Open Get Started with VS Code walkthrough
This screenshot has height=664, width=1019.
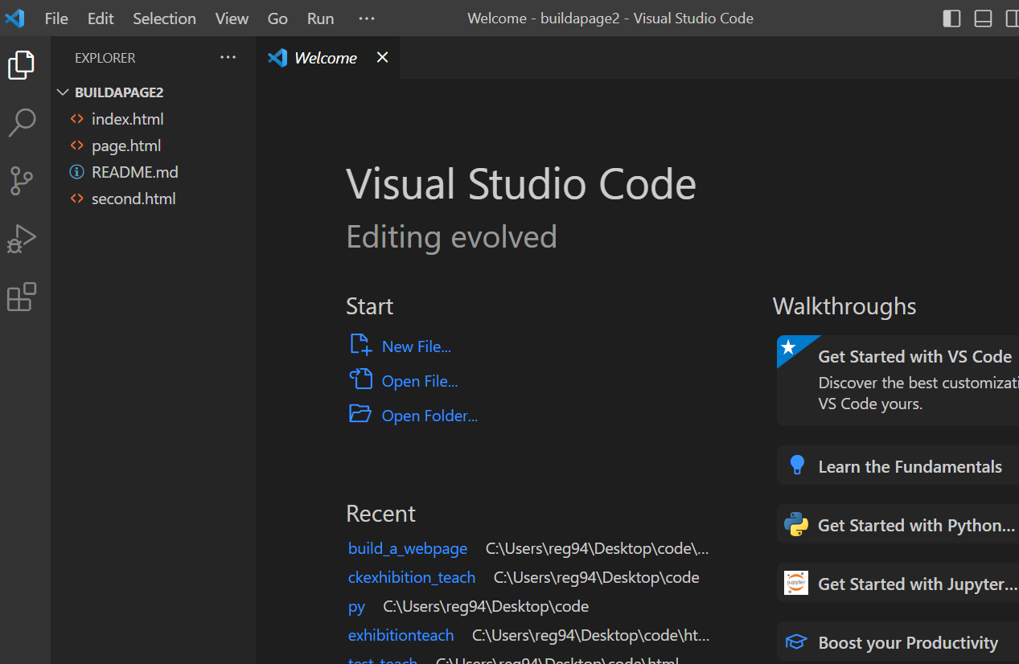pos(898,380)
